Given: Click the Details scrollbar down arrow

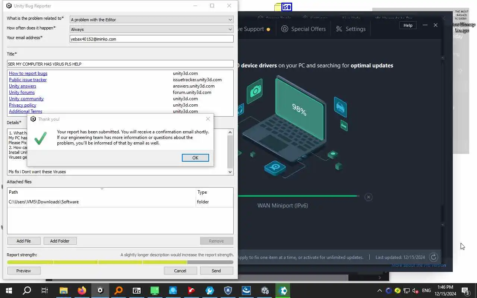Looking at the screenshot, I should tap(230, 172).
